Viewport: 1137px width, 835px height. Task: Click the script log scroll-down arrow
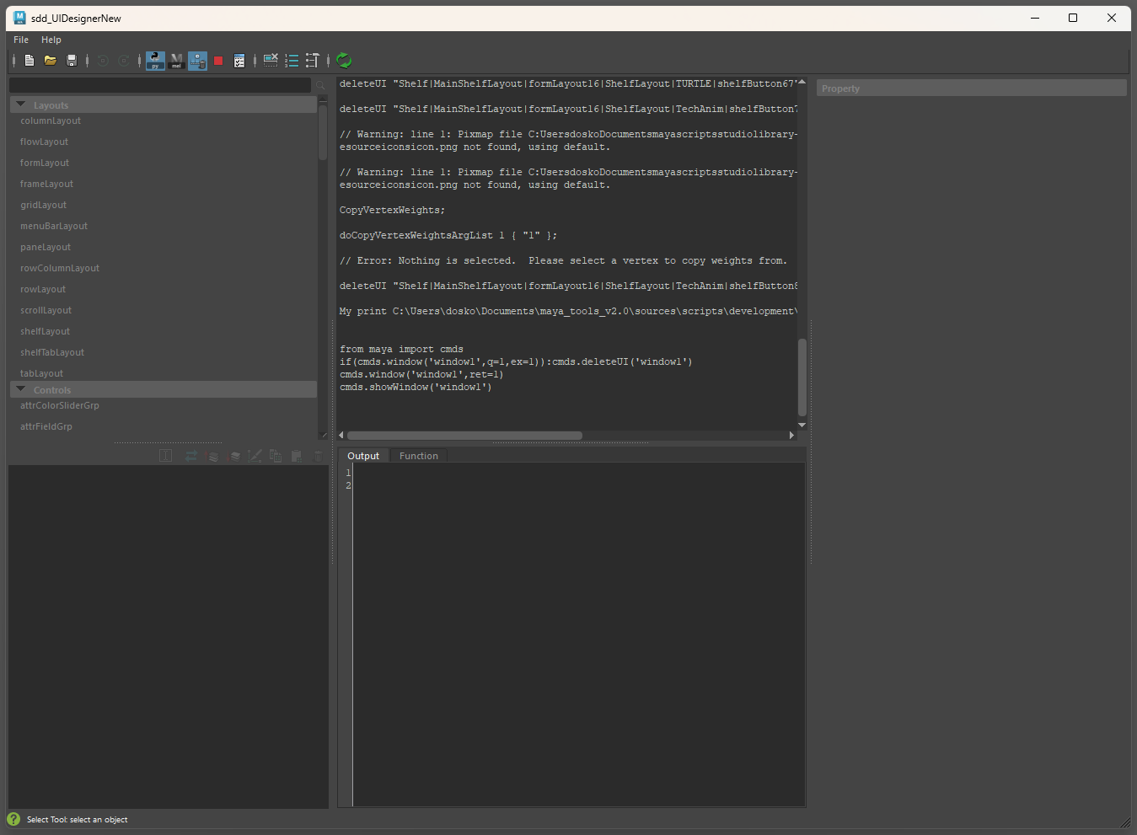[802, 426]
